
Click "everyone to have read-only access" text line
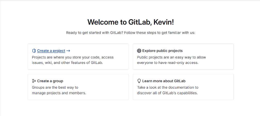click(x=168, y=63)
